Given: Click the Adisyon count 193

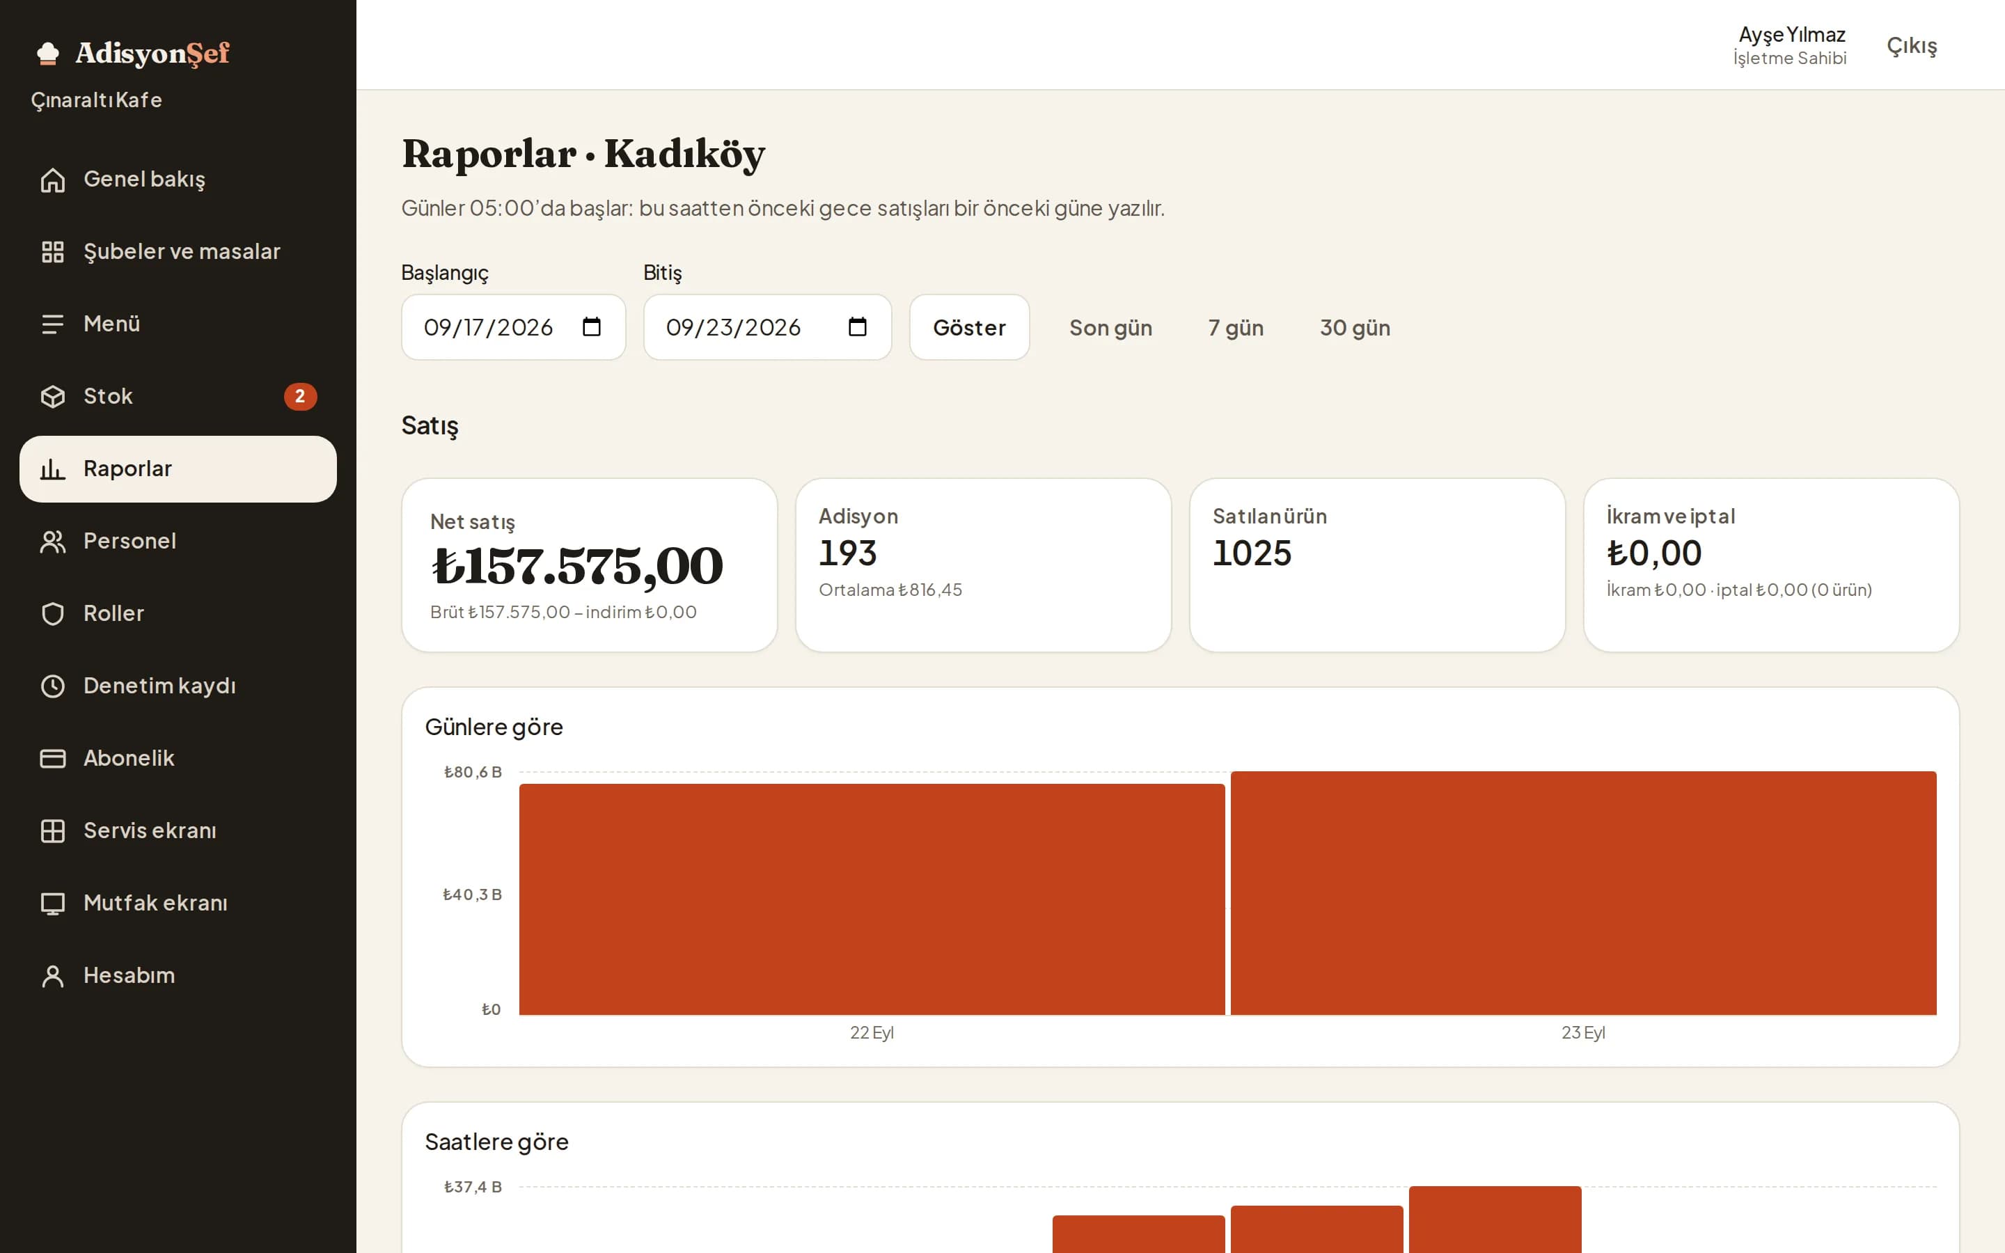Looking at the screenshot, I should 847,553.
